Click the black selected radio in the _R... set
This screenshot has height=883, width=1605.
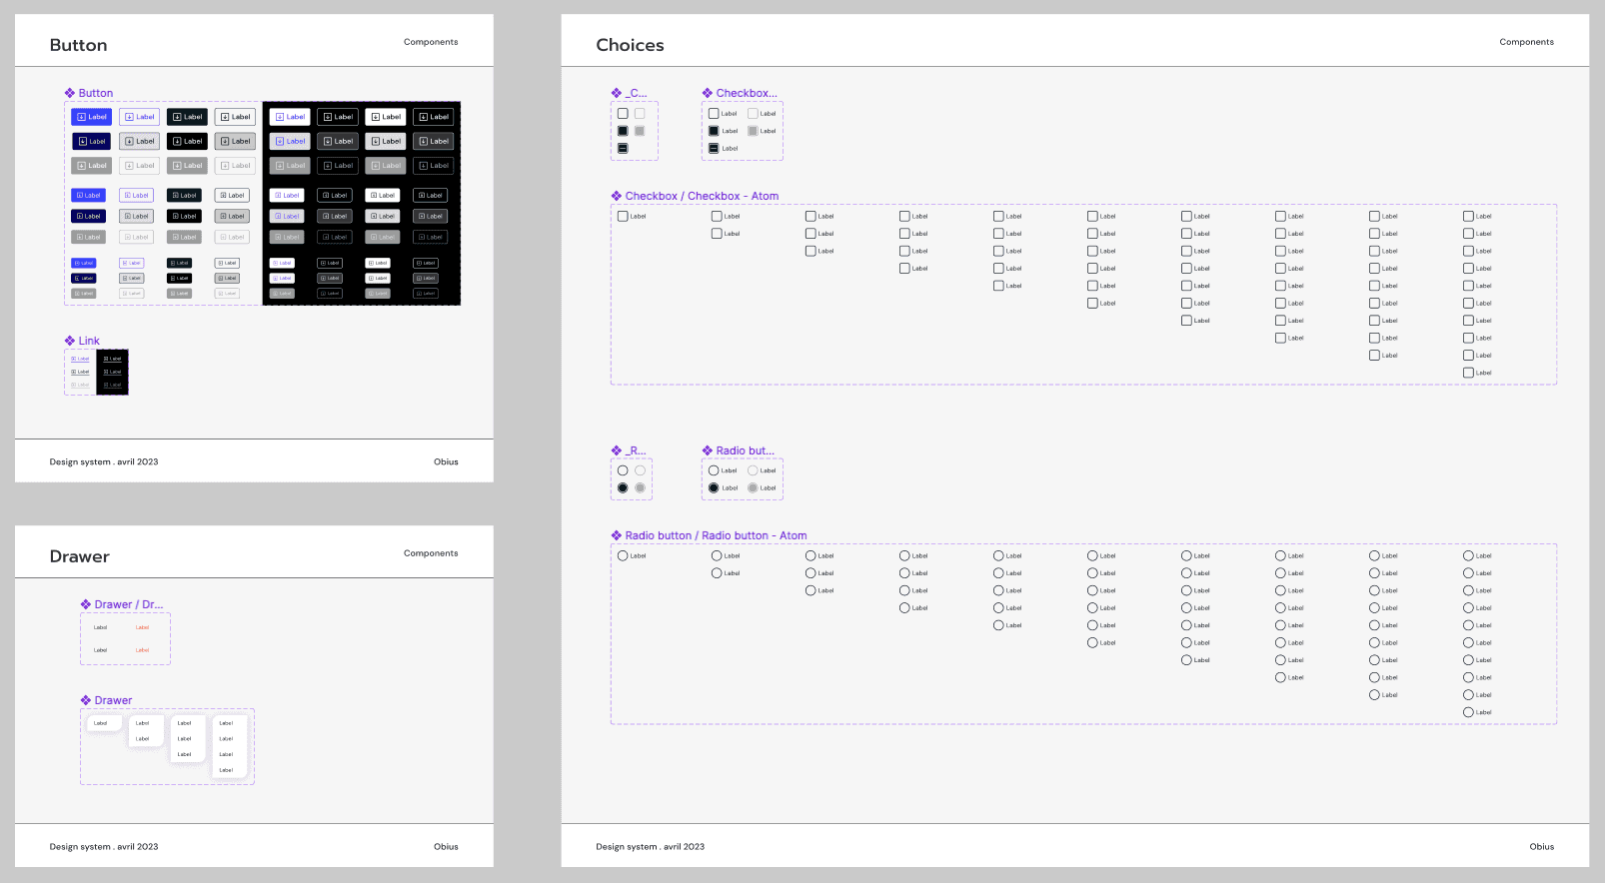623,487
